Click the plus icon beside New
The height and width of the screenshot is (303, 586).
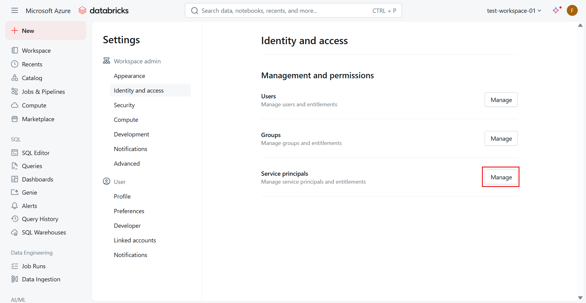point(15,30)
